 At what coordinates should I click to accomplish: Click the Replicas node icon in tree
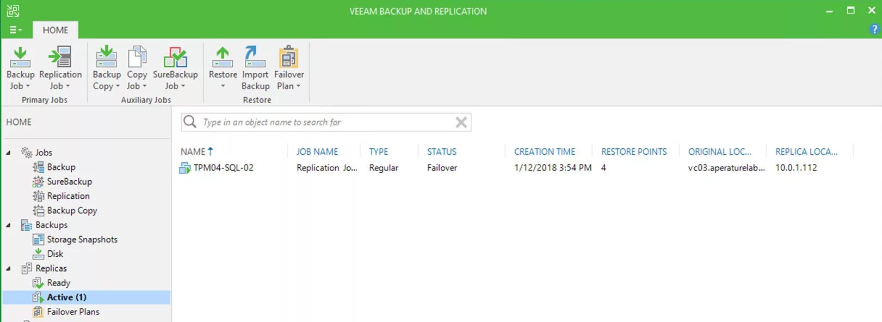click(27, 268)
